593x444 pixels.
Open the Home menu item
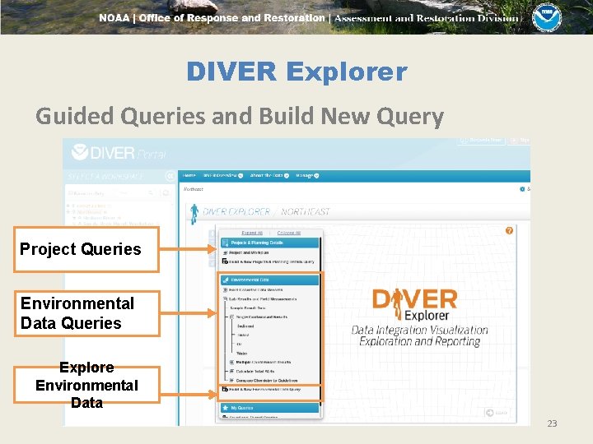pyautogui.click(x=189, y=176)
